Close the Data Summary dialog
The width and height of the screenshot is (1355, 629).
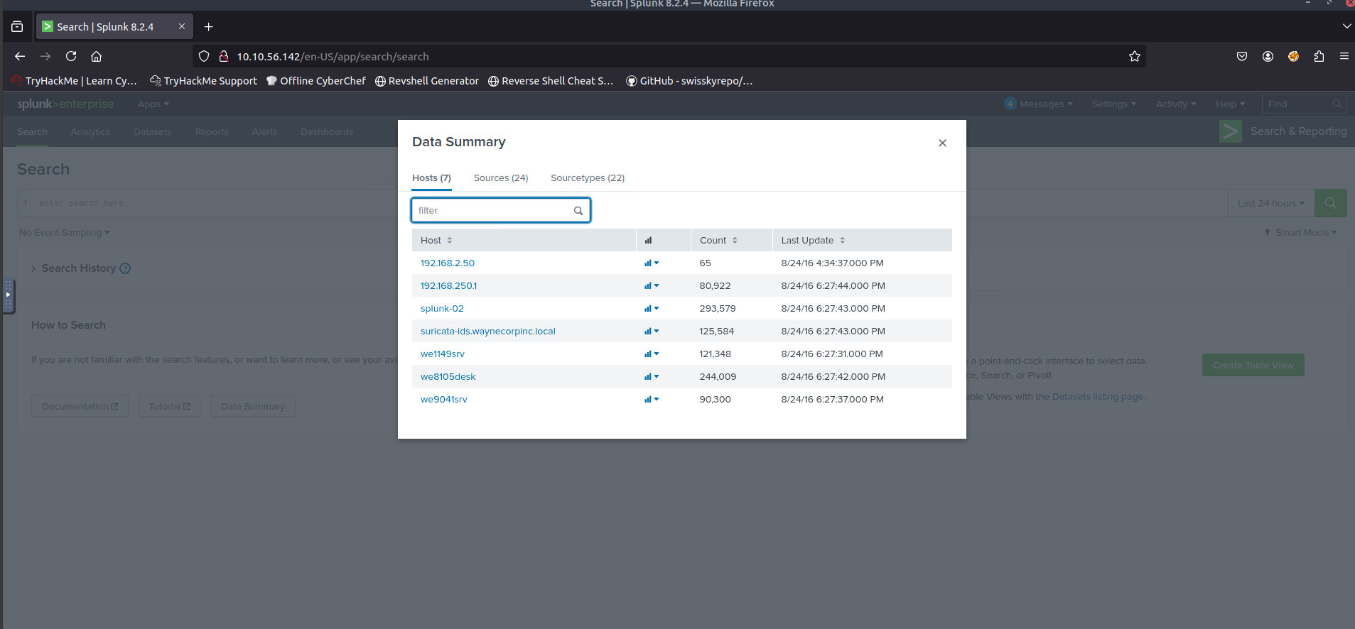coord(942,143)
